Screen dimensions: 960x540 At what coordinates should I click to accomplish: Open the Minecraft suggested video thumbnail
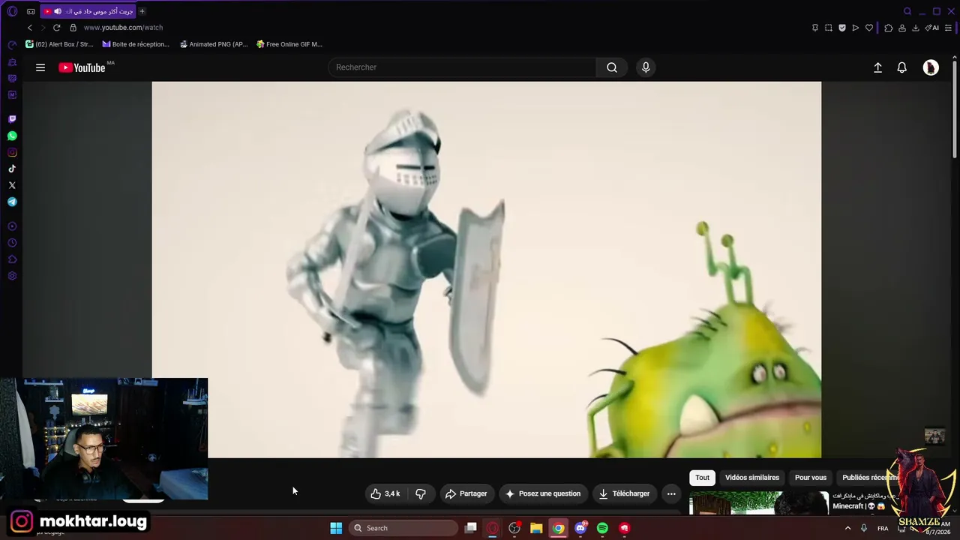(759, 503)
